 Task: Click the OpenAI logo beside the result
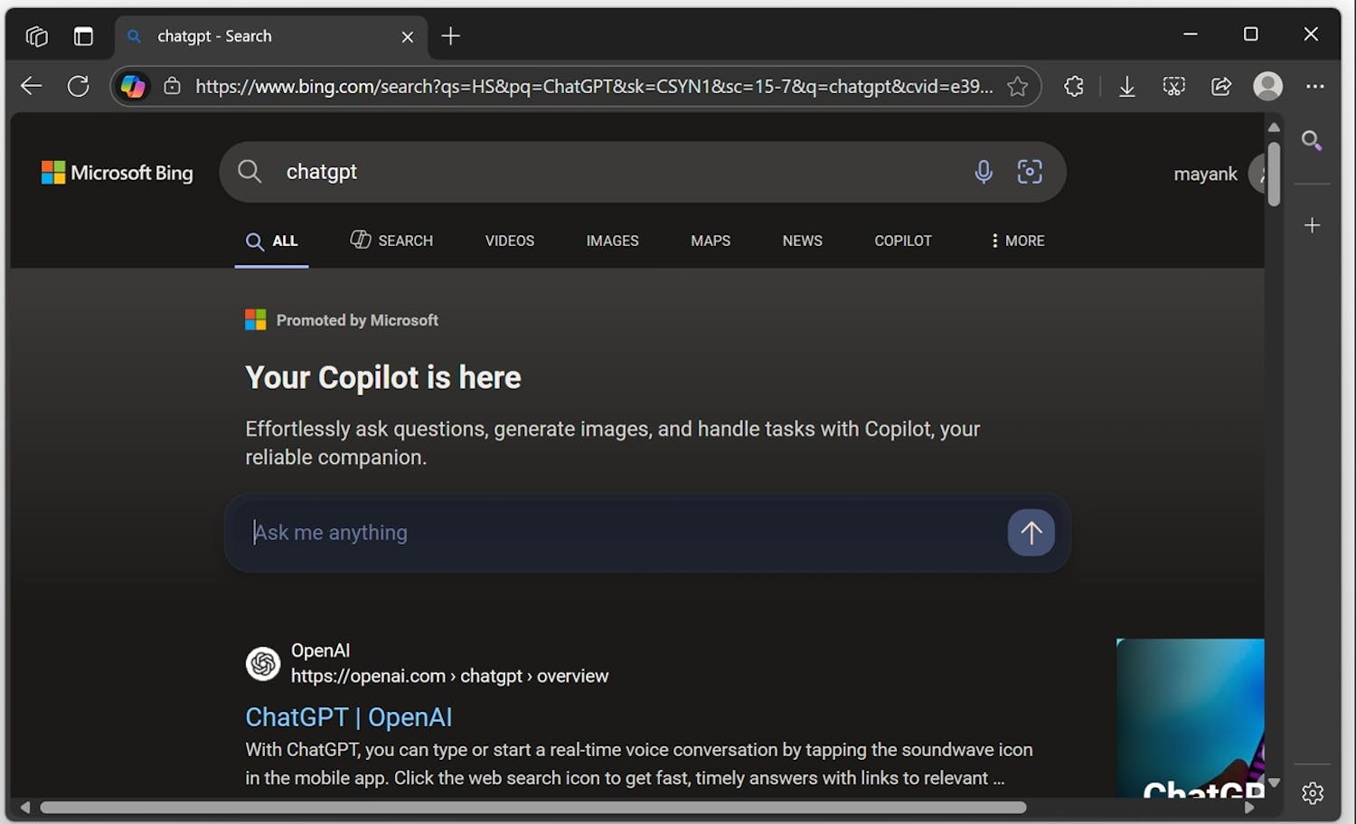[x=262, y=663]
